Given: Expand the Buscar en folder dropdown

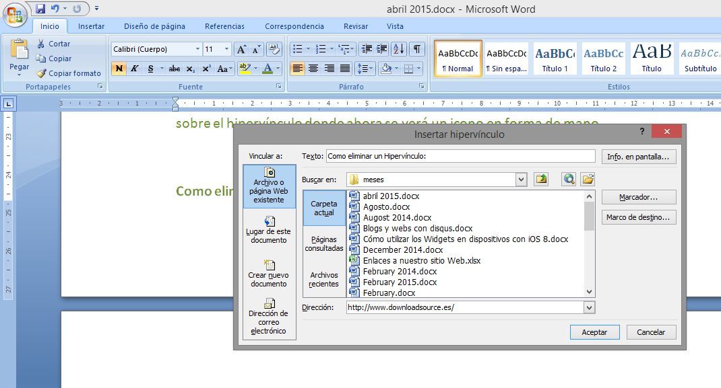Looking at the screenshot, I should tap(520, 180).
